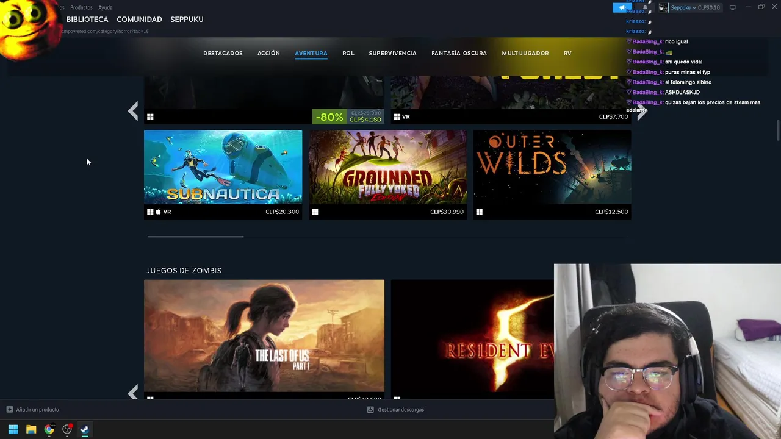
Task: Click the Windows icon on Outer Wilds card
Action: pos(480,212)
